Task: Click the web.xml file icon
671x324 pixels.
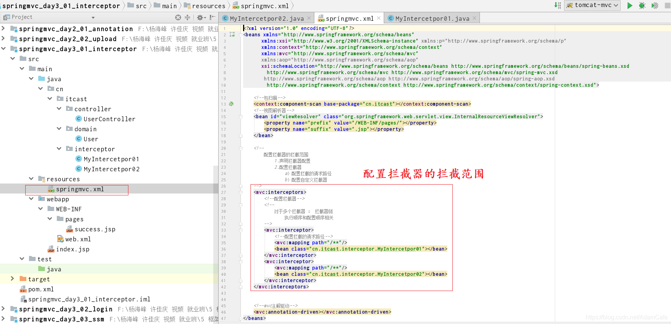Action: click(60, 239)
